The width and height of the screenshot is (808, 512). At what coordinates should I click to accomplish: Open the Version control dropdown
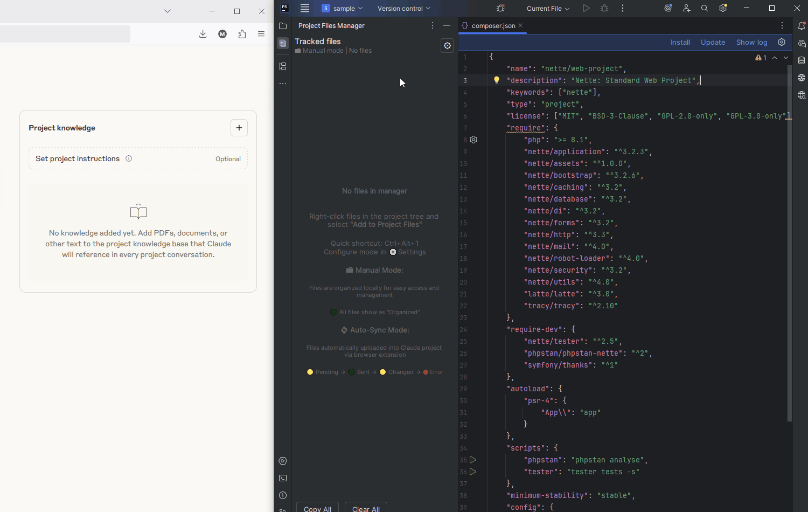(404, 8)
